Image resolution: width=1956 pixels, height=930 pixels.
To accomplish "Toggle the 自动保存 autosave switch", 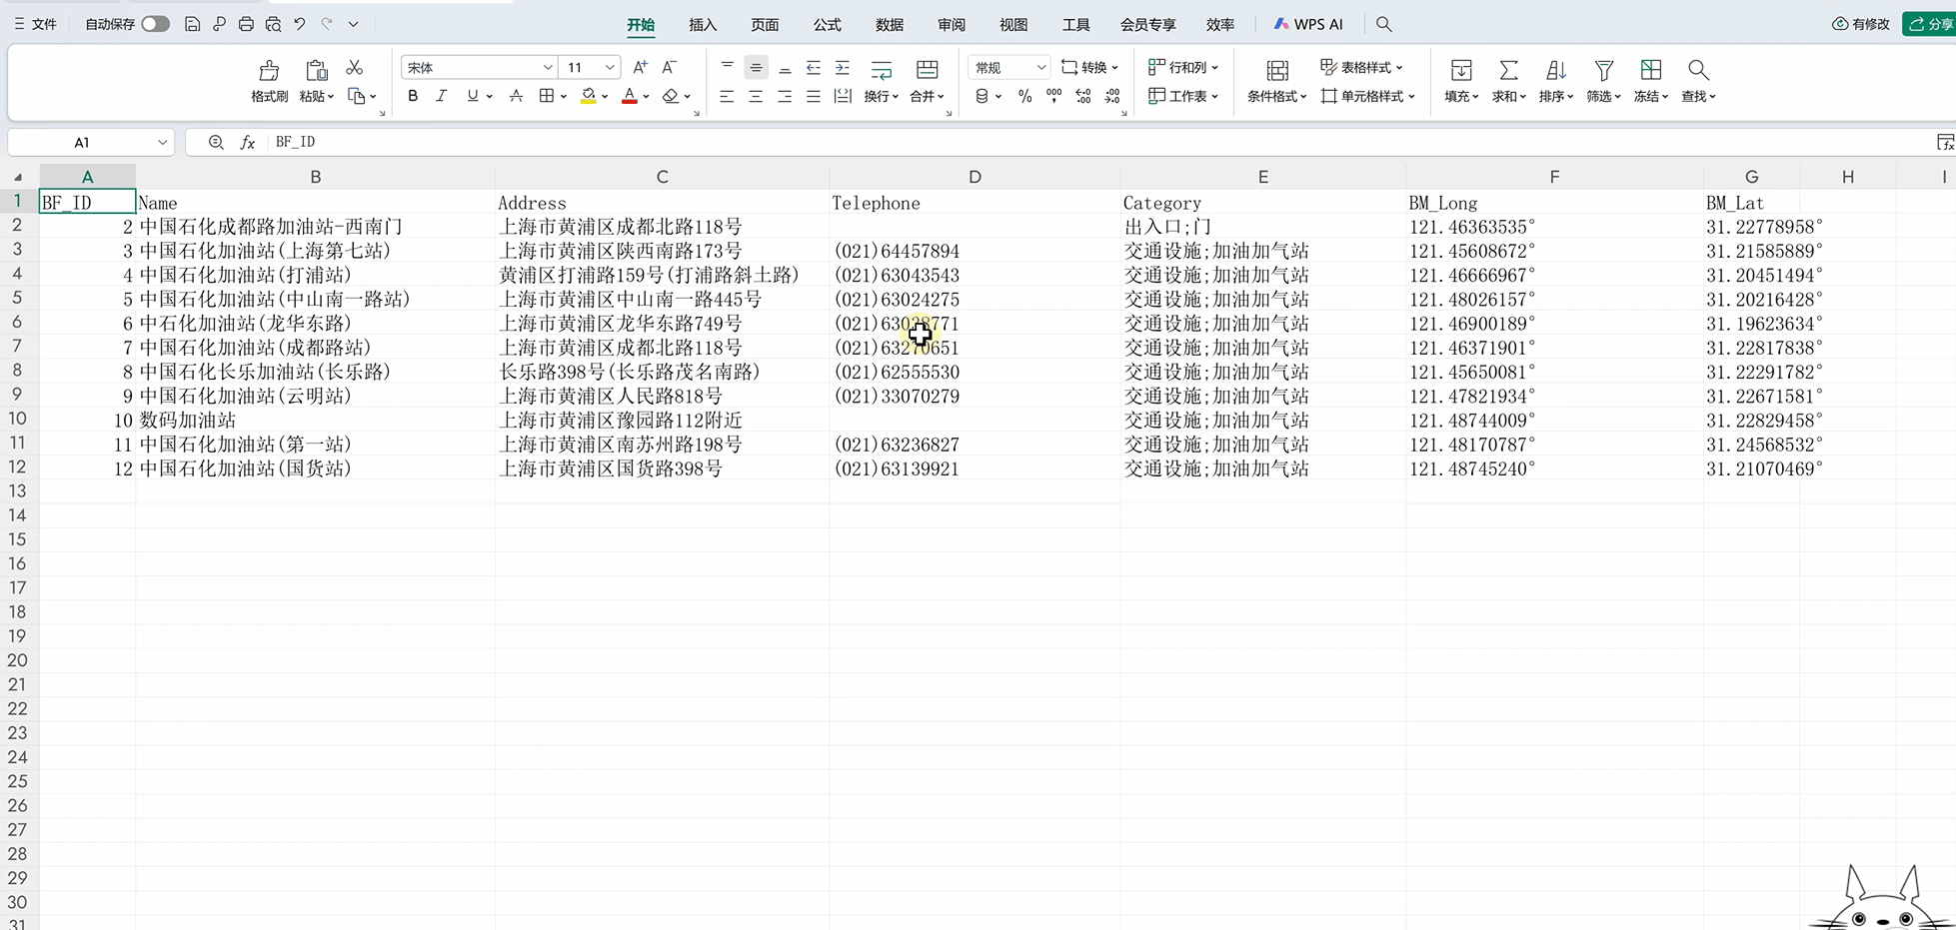I will (155, 24).
